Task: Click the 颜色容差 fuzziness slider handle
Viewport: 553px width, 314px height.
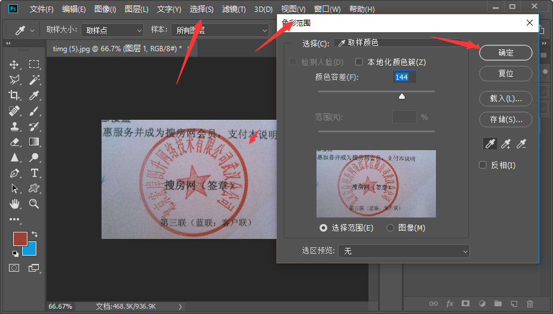Action: click(x=402, y=97)
